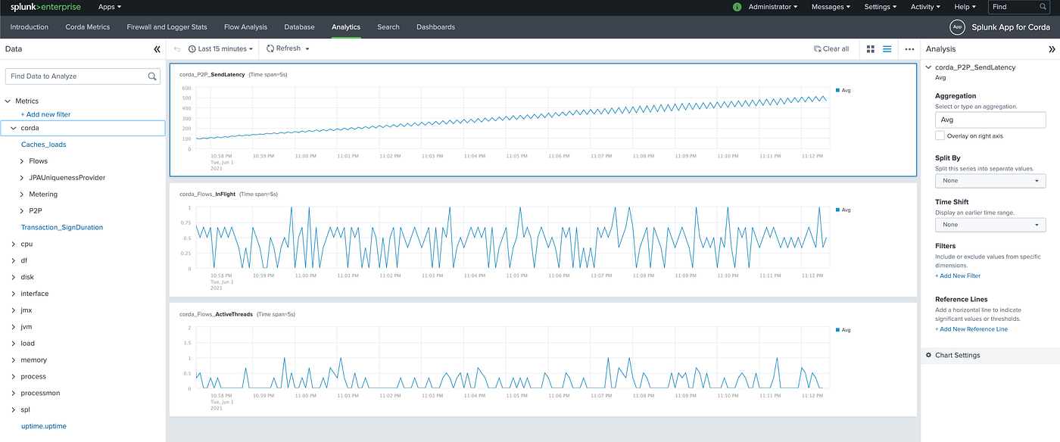Click the Splunk enterprise logo
This screenshot has width=1060, height=442.
(x=45, y=7)
